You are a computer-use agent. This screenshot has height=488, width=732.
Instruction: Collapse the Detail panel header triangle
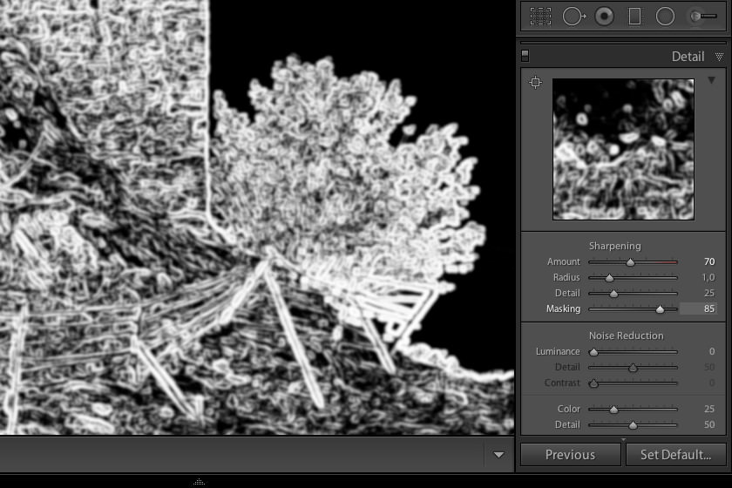point(720,57)
